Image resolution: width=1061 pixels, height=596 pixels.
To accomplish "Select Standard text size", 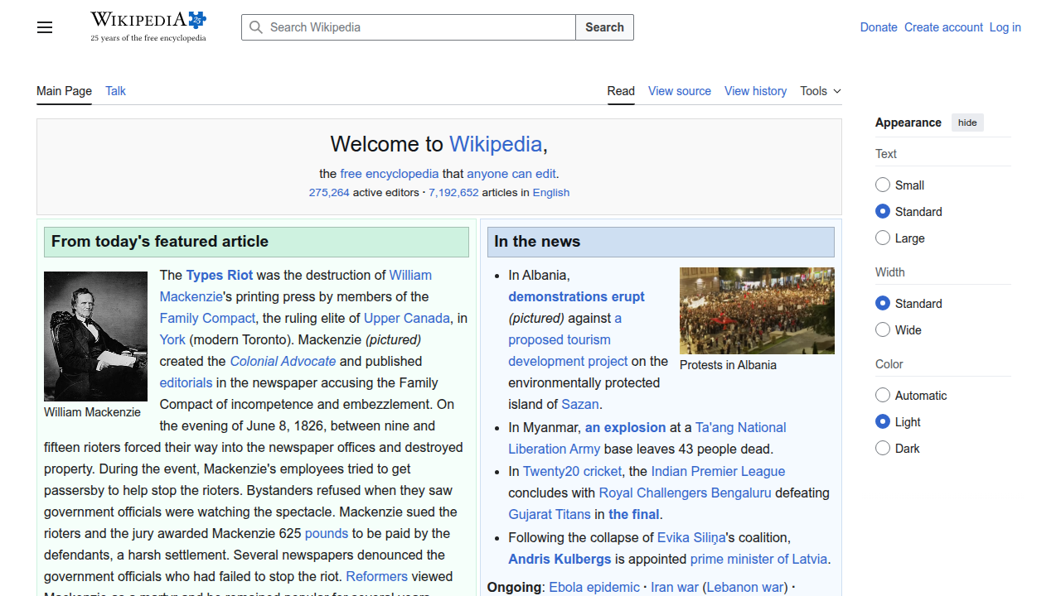I will click(x=883, y=211).
